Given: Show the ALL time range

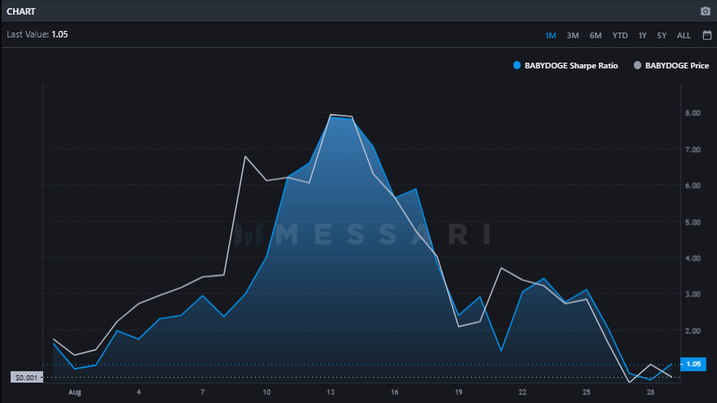Looking at the screenshot, I should point(684,36).
